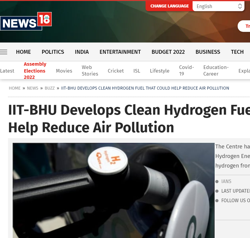
Task: Click the CHANGE LANGUAGE button
Action: pyautogui.click(x=169, y=6)
